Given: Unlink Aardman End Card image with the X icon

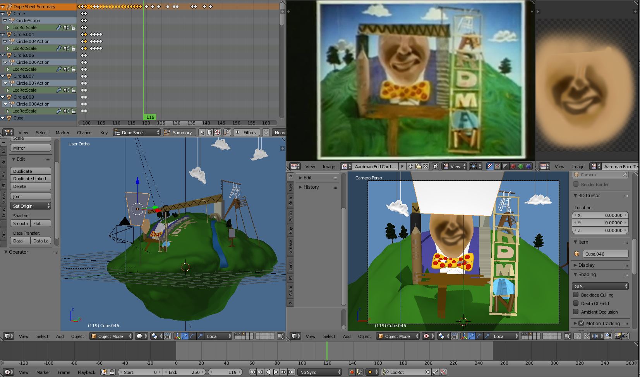Looking at the screenshot, I should click(x=426, y=166).
